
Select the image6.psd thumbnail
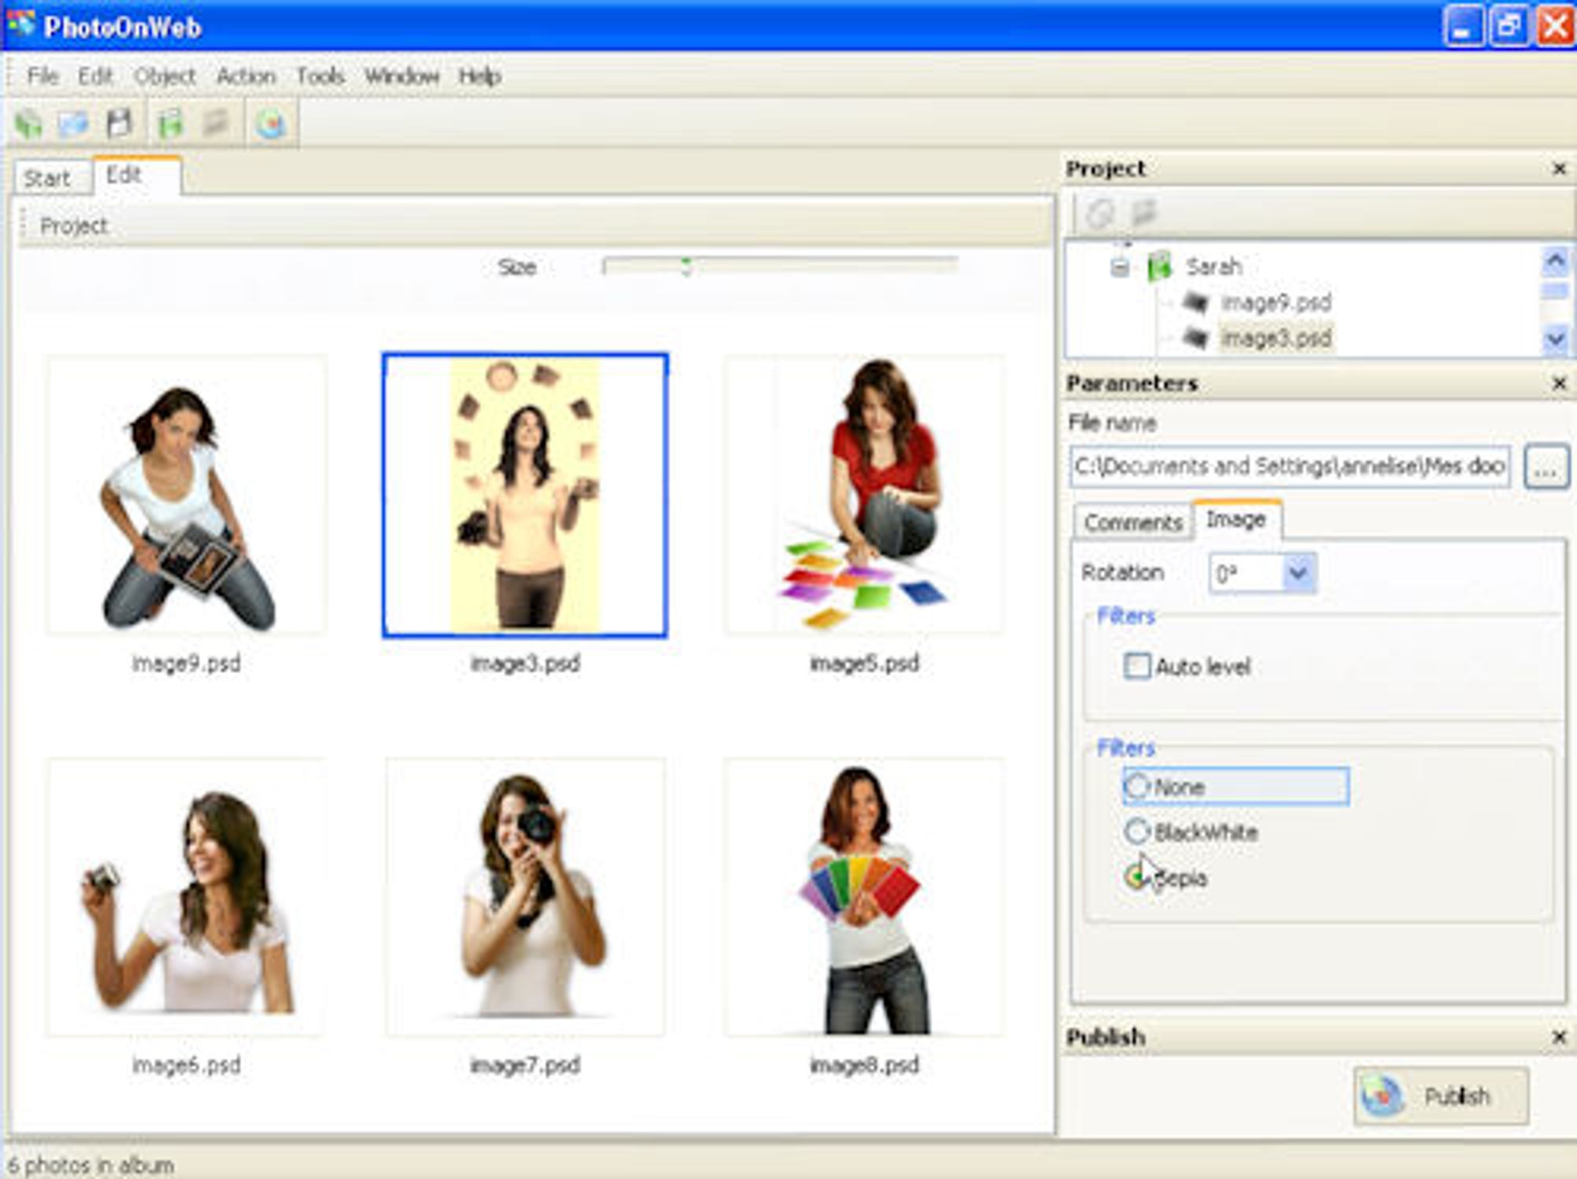point(186,897)
